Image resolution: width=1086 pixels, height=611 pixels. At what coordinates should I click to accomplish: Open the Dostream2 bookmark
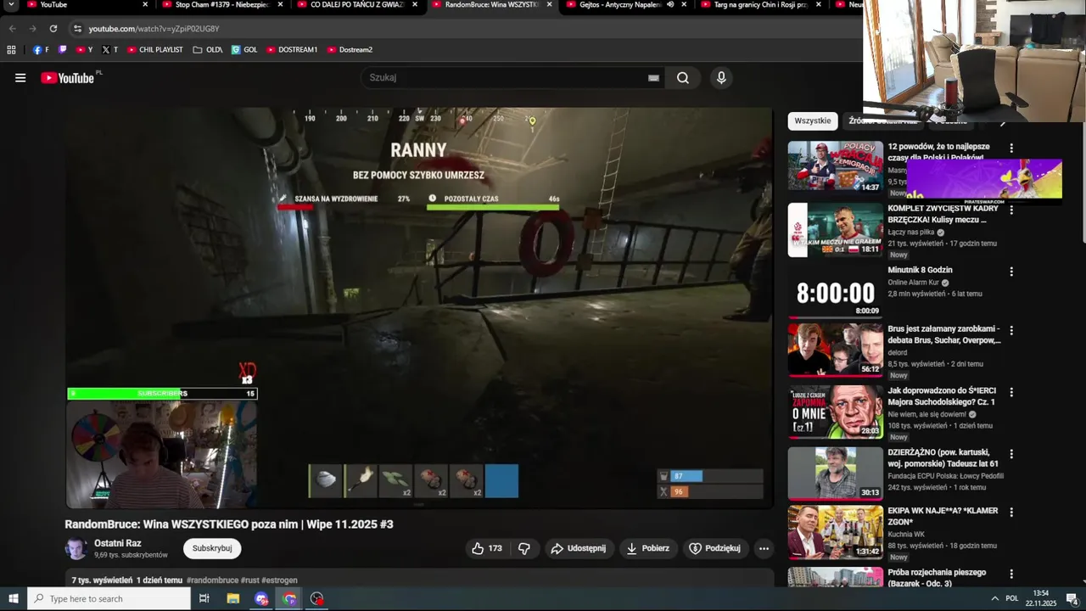(x=350, y=49)
